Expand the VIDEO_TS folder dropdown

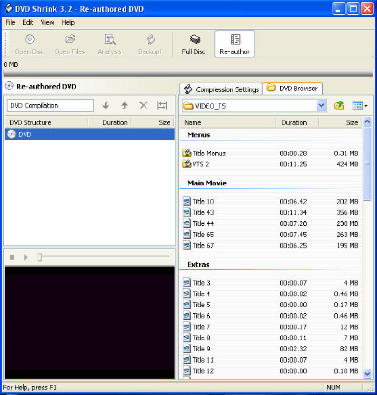click(321, 106)
